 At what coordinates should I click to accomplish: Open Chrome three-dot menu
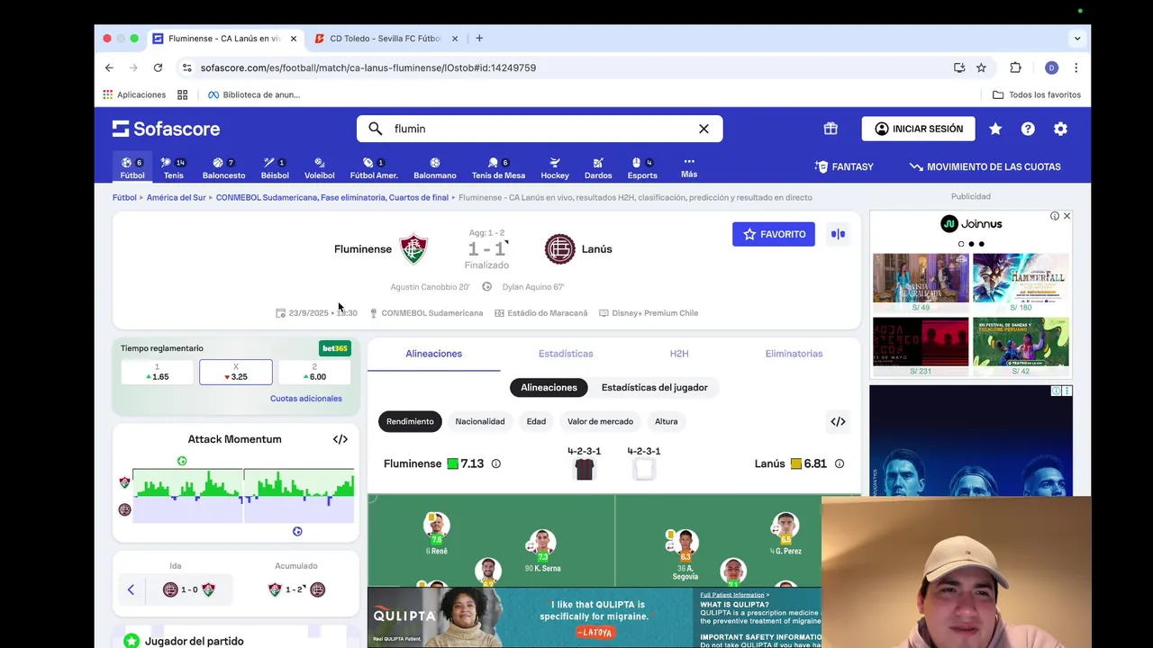click(1076, 67)
